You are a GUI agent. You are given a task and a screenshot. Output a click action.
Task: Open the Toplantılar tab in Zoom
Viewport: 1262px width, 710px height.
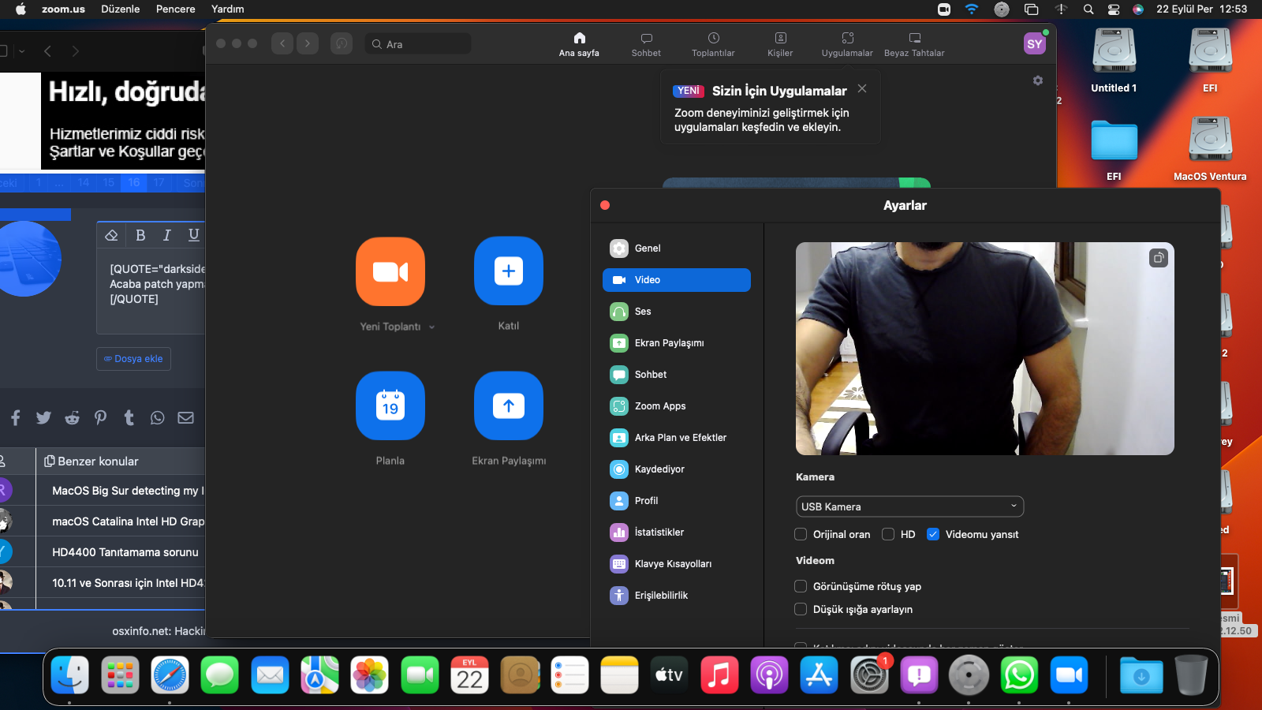tap(713, 44)
